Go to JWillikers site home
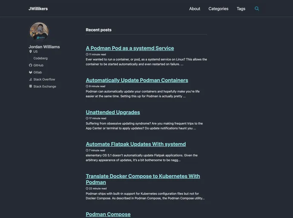 click(38, 9)
